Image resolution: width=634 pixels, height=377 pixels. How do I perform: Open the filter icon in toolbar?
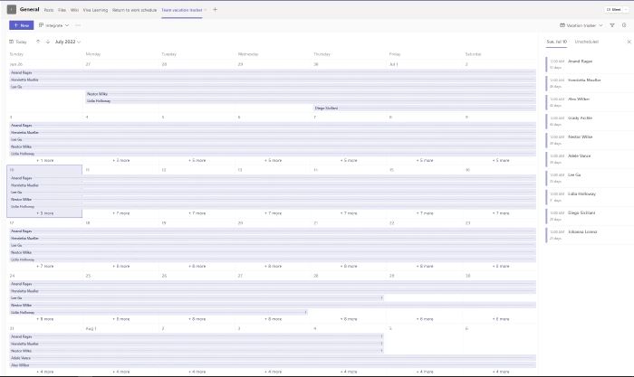[612, 25]
